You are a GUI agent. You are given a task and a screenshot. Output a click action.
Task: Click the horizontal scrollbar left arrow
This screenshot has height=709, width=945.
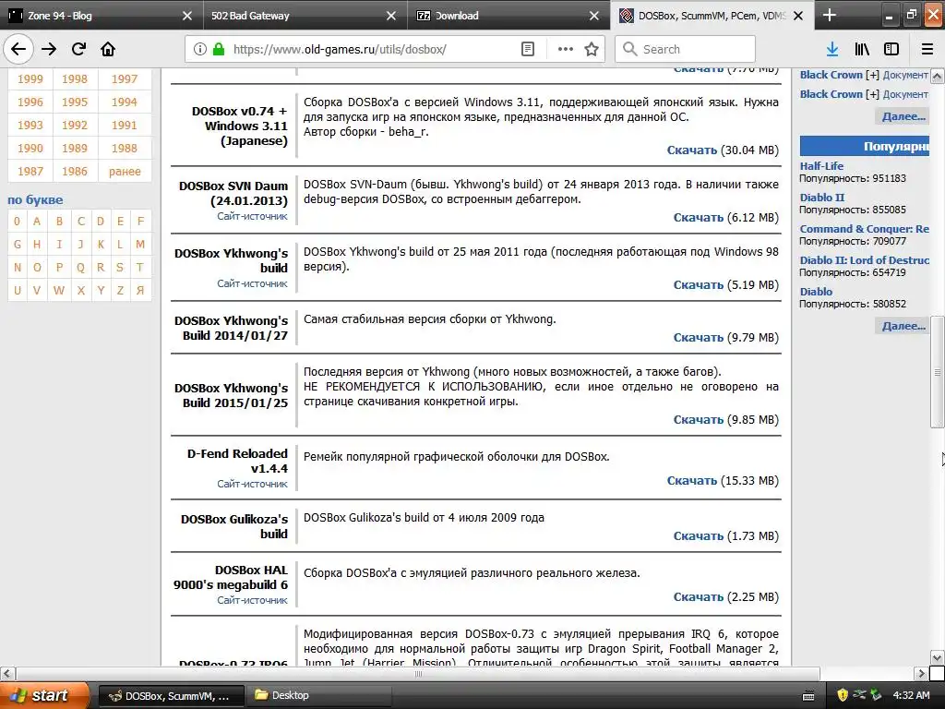pyautogui.click(x=7, y=673)
